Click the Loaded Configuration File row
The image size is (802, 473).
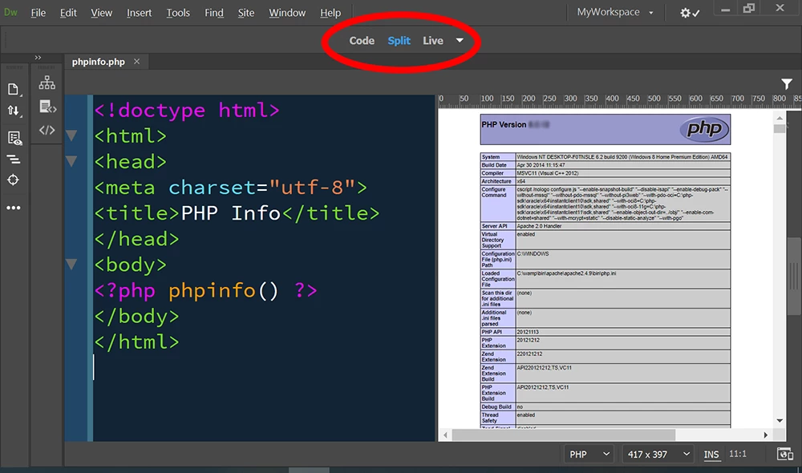coord(605,279)
